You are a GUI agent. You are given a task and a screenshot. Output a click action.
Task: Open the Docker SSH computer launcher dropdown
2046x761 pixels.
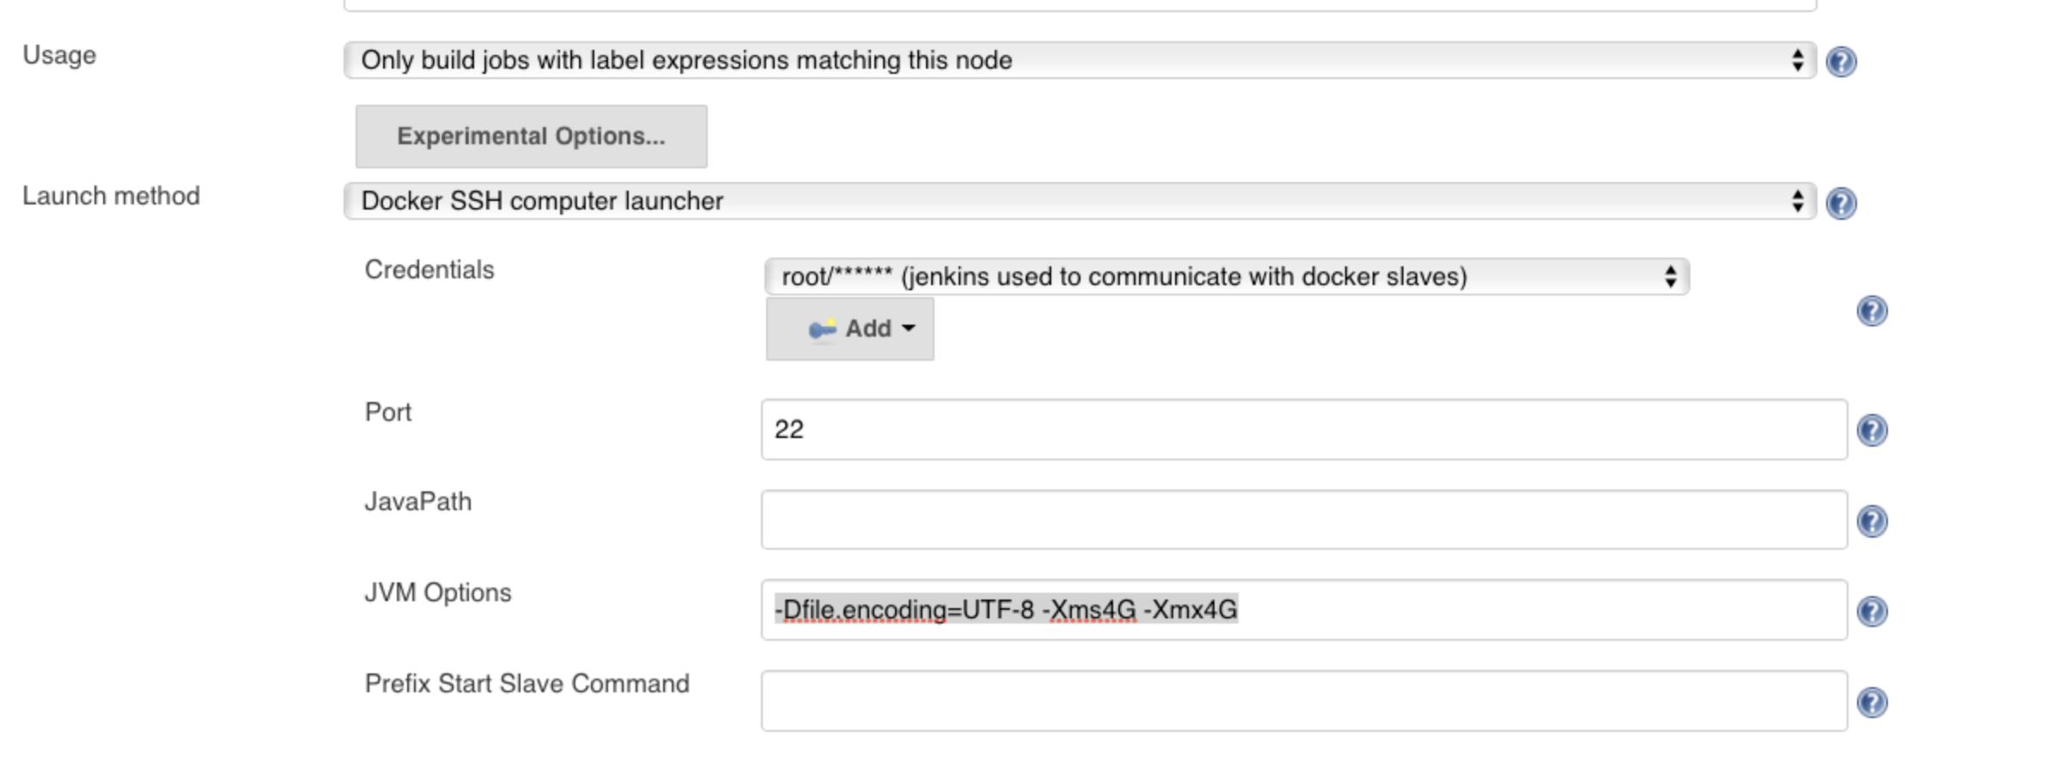click(x=1080, y=201)
